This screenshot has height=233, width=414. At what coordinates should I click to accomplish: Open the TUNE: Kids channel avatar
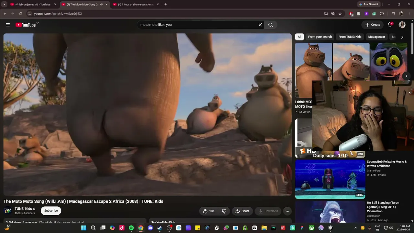point(8,211)
